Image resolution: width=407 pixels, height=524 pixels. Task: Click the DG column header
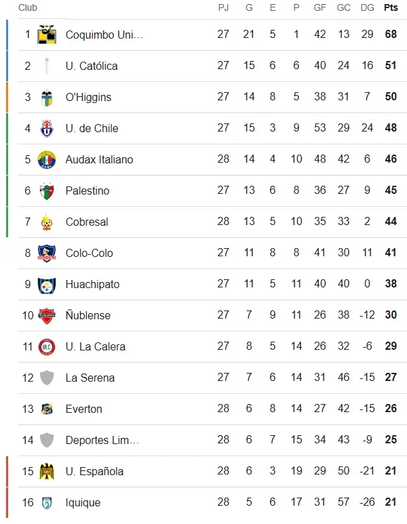click(x=367, y=7)
